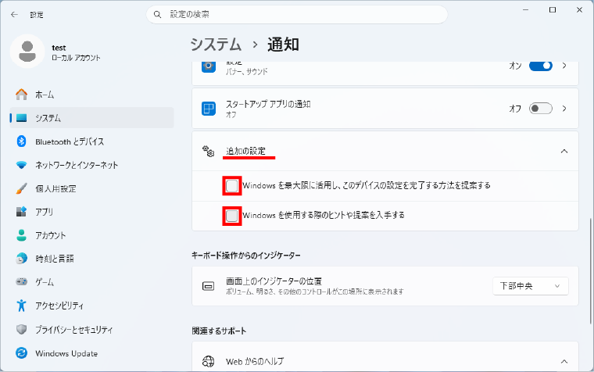
Task: Click the back arrow icon
Action: click(14, 15)
